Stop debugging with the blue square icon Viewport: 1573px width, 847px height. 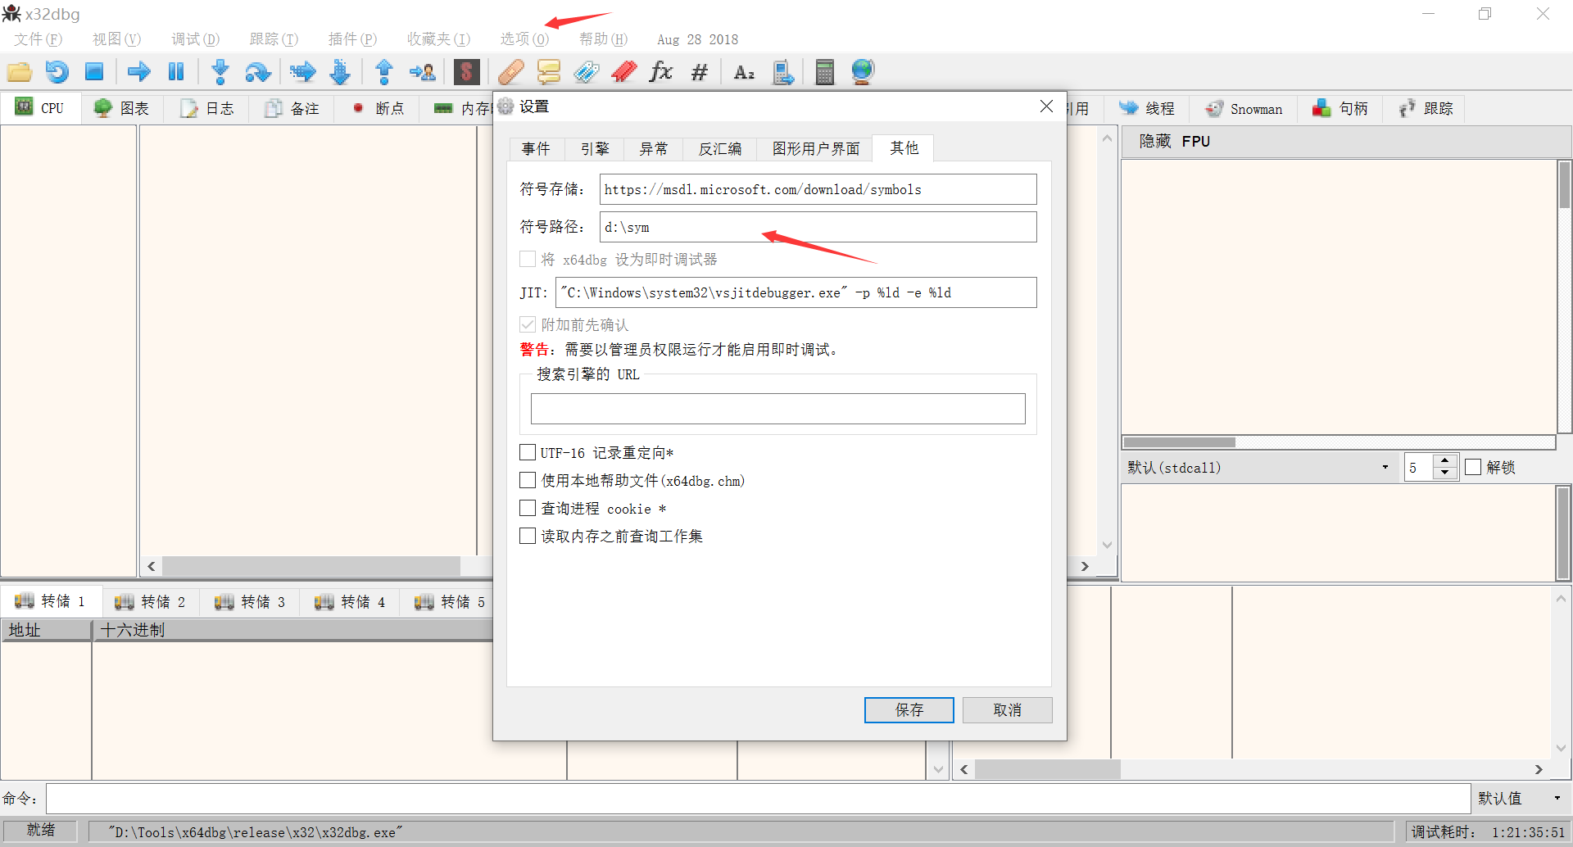coord(94,72)
